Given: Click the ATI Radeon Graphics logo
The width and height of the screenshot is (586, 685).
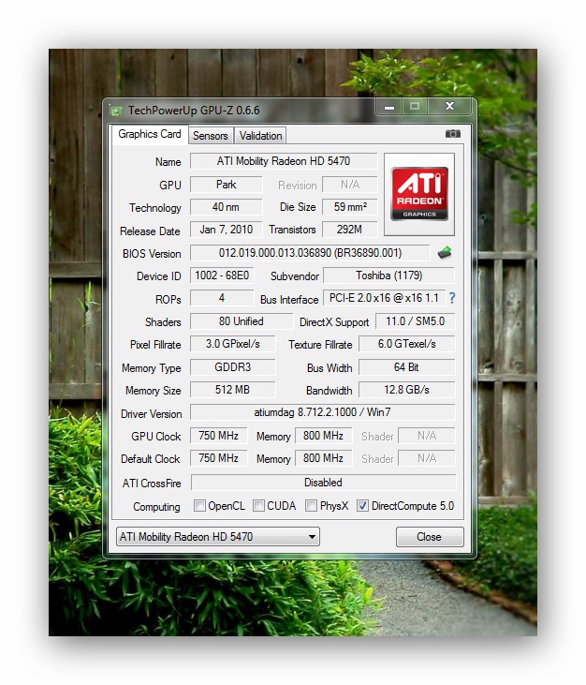Looking at the screenshot, I should tap(419, 194).
